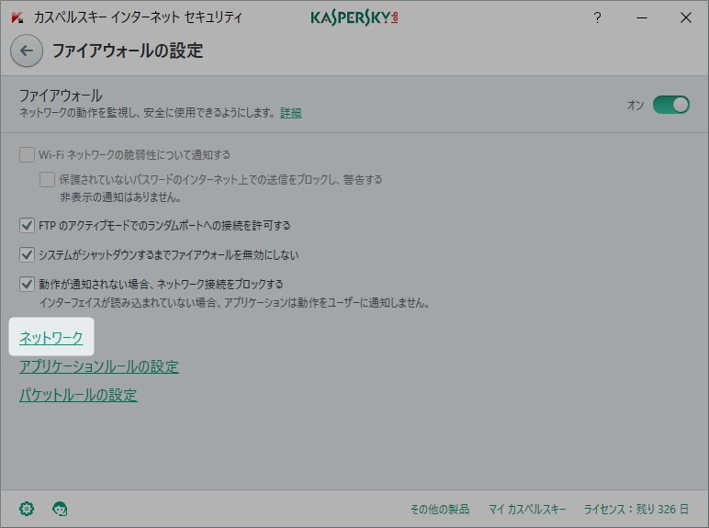
Task: Open the 詳細 link
Action: [x=291, y=113]
